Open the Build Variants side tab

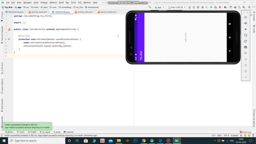tap(2, 105)
